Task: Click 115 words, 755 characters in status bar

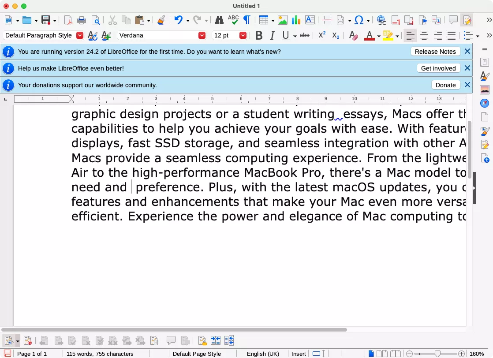Action: coord(100,354)
